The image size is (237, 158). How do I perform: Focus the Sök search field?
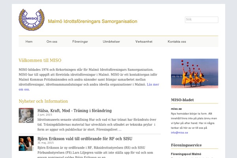(201, 20)
